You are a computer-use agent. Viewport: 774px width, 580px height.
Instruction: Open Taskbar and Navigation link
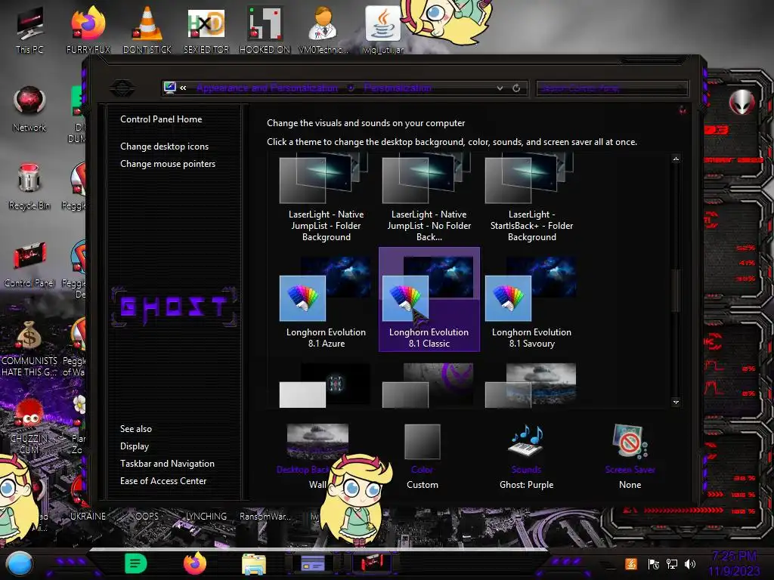[167, 464]
